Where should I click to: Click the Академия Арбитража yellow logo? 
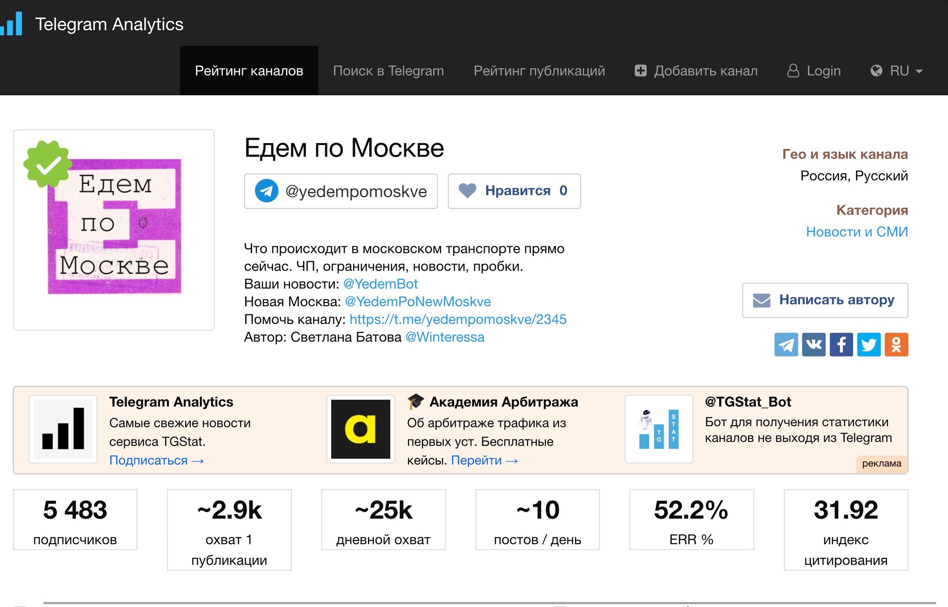click(361, 429)
